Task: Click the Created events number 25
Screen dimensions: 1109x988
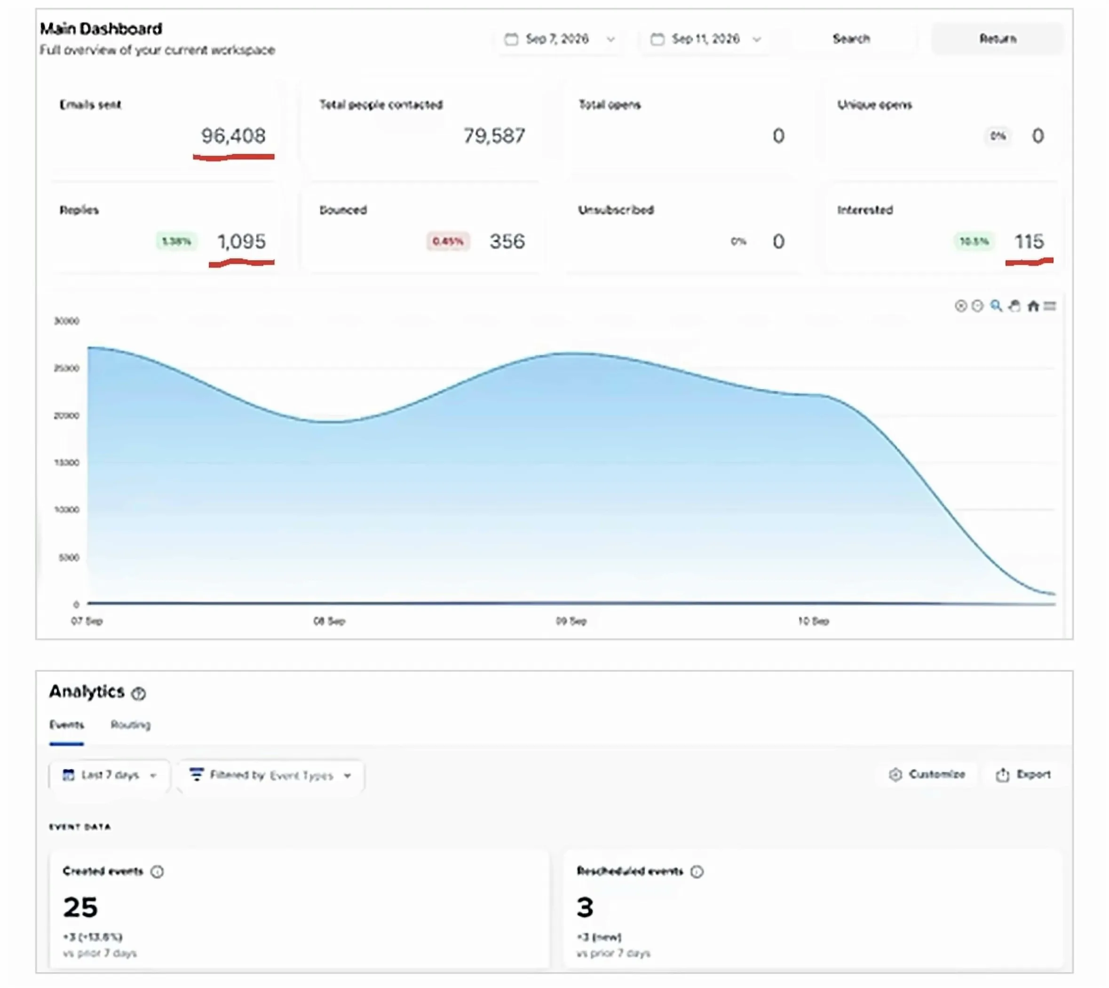Action: pyautogui.click(x=80, y=908)
